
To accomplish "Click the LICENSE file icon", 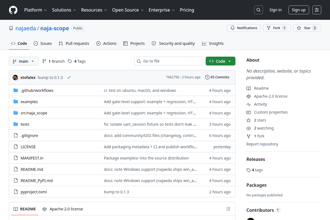I will [x=16, y=147].
